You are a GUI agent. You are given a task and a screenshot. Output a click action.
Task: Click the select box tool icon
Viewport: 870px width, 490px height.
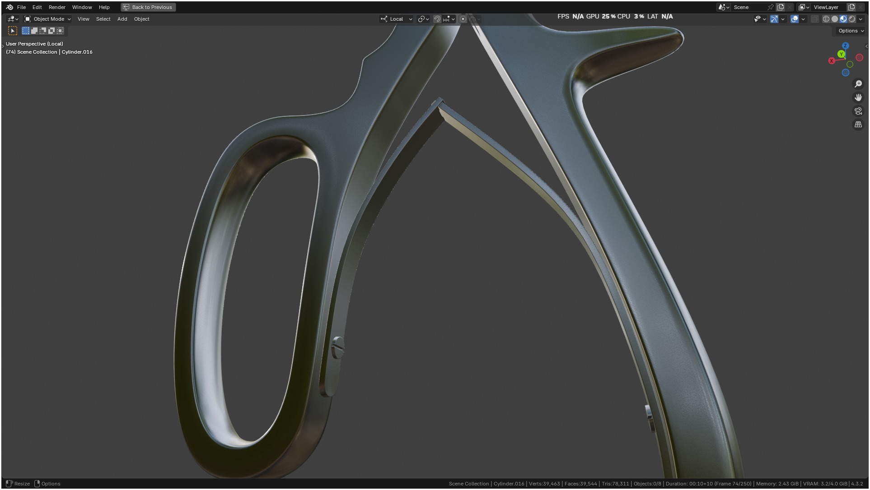pyautogui.click(x=13, y=31)
